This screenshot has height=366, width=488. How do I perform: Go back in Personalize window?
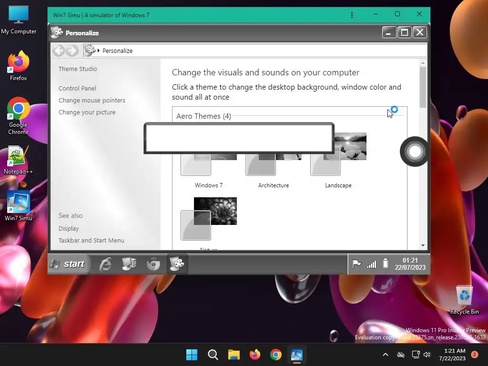point(59,51)
